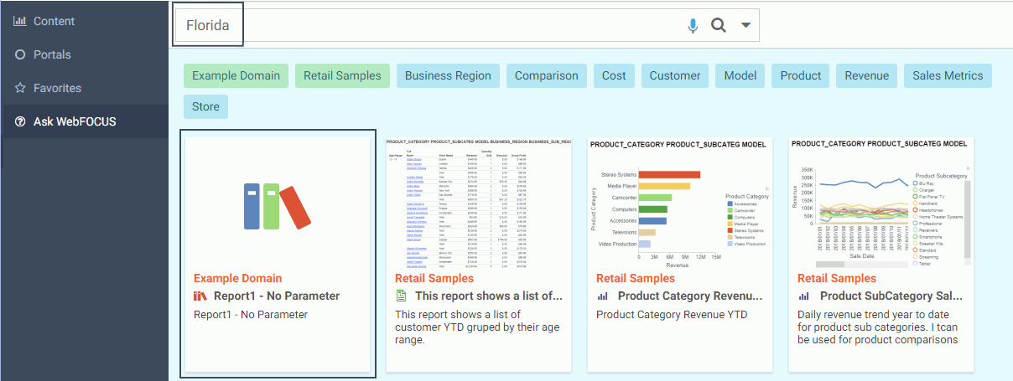
Task: Click Retail Samples link on Product Category card
Action: coord(636,278)
